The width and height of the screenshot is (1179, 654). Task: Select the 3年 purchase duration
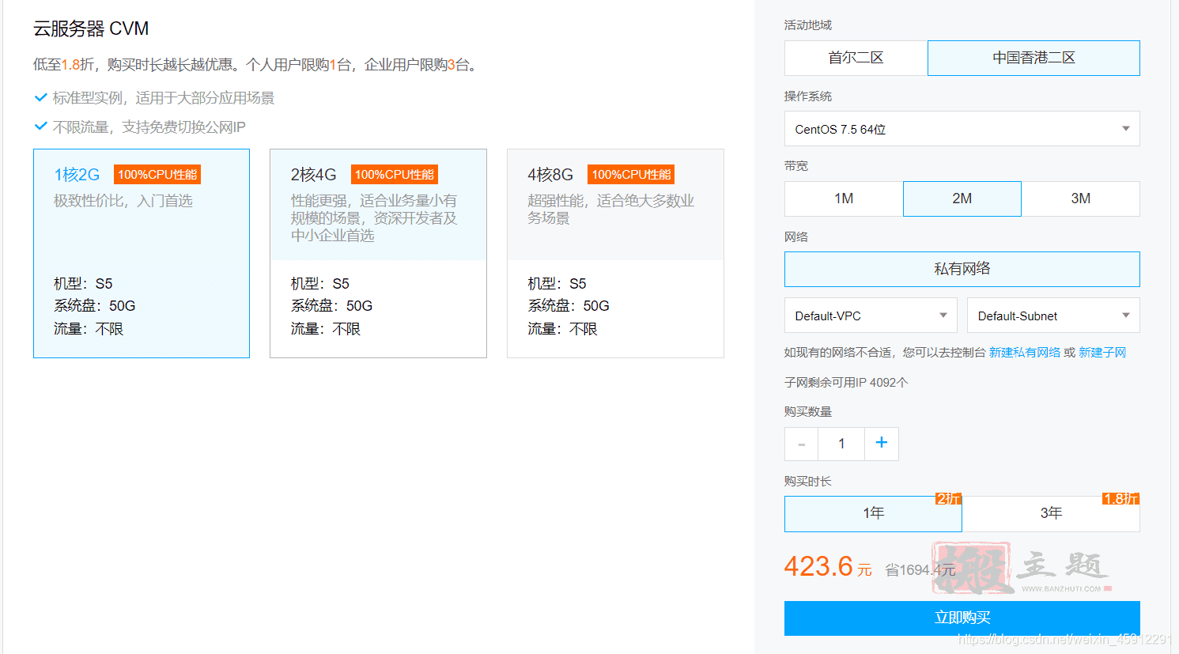pos(1051,514)
